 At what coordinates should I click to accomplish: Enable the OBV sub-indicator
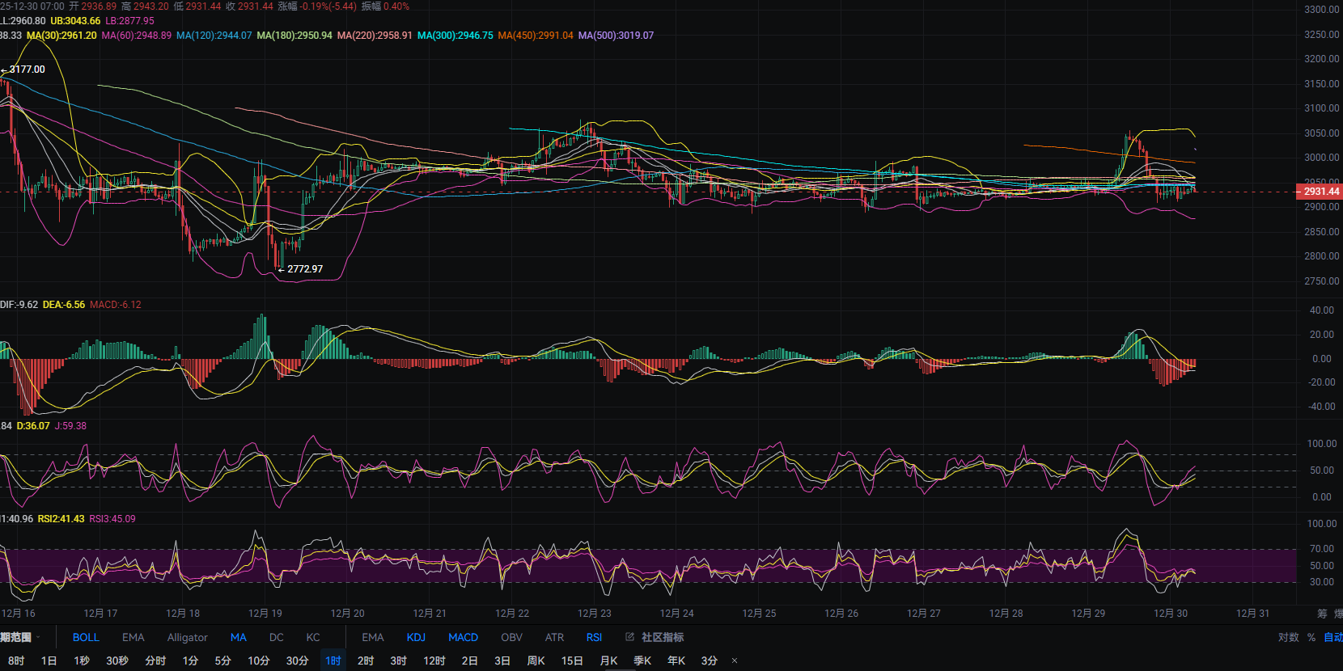pyautogui.click(x=511, y=637)
